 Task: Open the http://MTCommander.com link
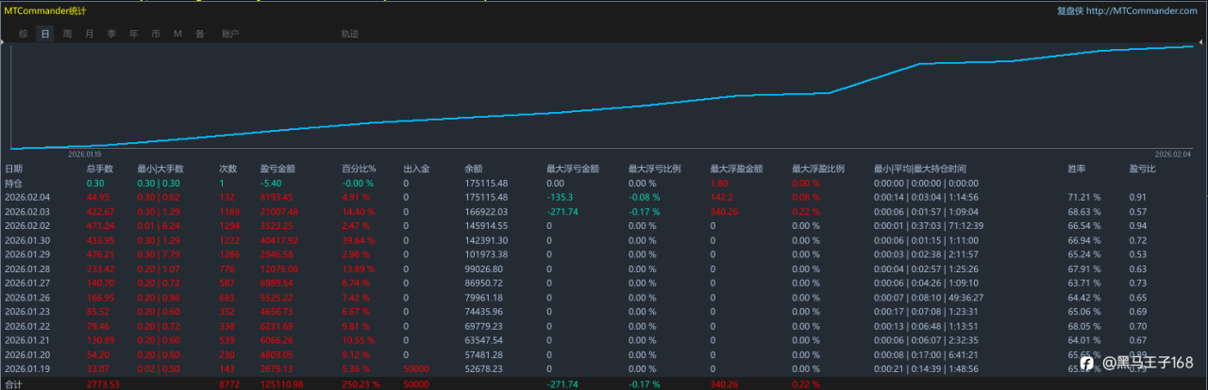click(1143, 10)
